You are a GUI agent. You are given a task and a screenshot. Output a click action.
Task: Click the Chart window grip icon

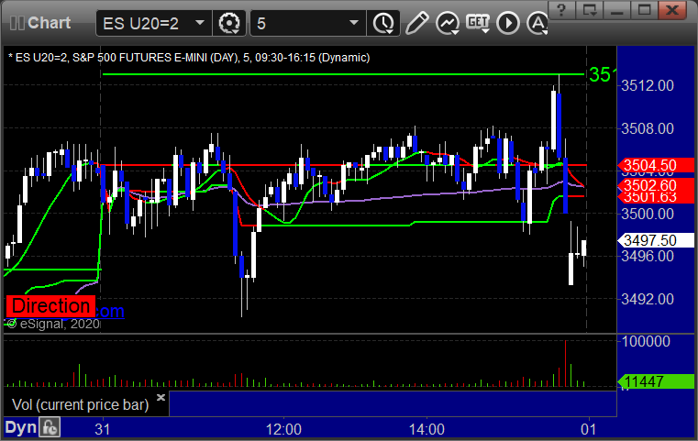click(x=17, y=23)
